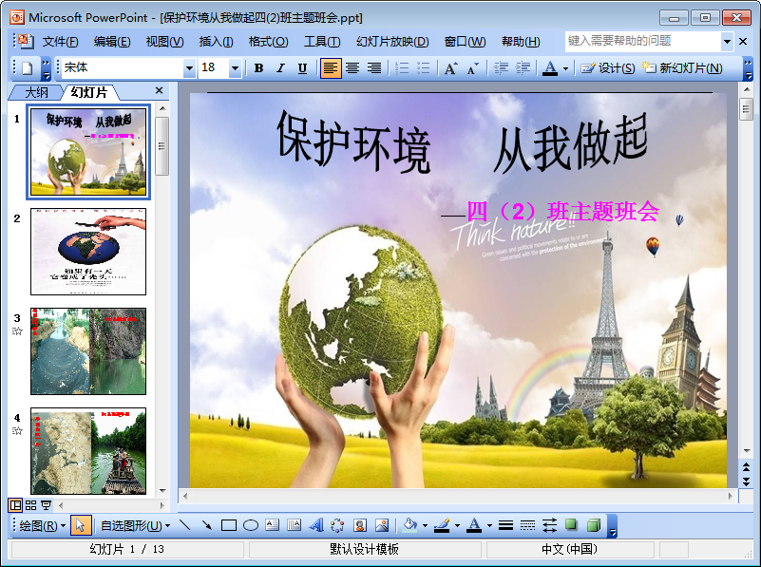The width and height of the screenshot is (761, 567).
Task: Insert a horizontal text box
Action: click(x=273, y=525)
